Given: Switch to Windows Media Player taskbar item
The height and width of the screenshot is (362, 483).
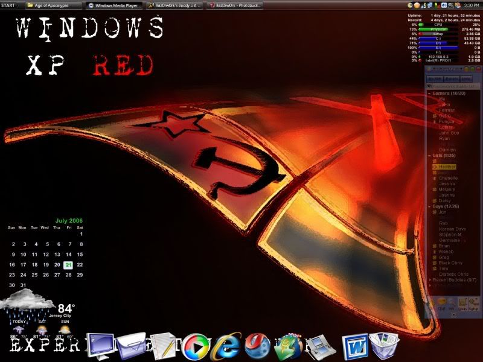Looking at the screenshot, I should pos(114,5).
